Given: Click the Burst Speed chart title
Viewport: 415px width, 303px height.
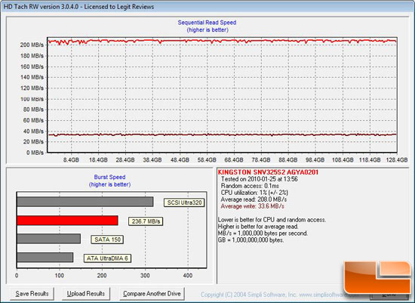Looking at the screenshot, I should (109, 177).
